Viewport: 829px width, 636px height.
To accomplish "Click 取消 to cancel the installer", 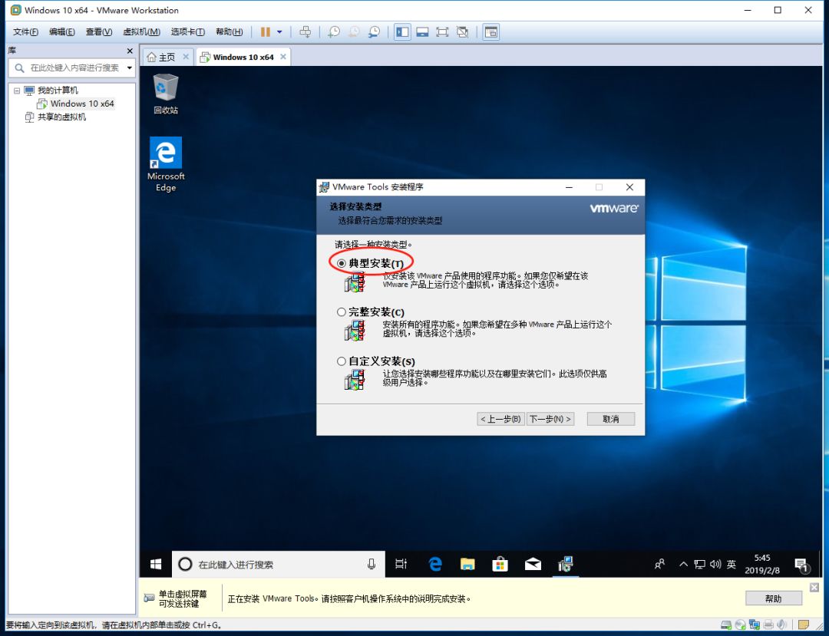I will pos(611,419).
